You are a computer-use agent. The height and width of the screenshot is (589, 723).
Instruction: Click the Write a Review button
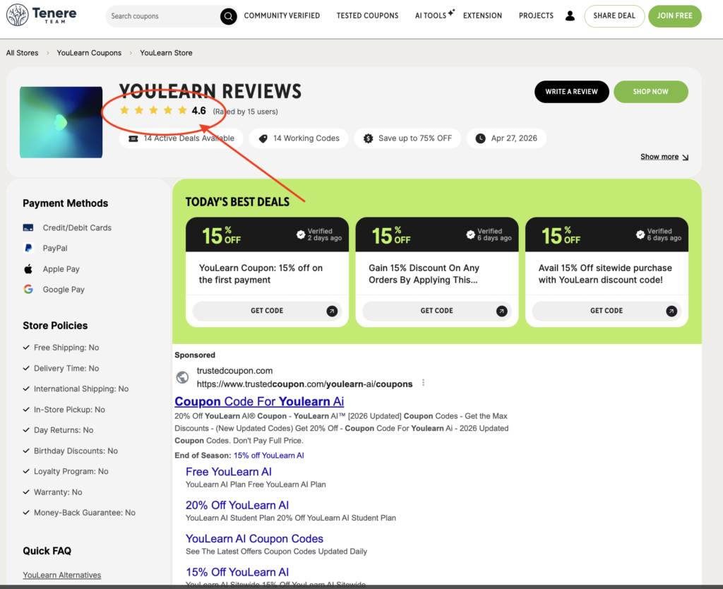571,92
